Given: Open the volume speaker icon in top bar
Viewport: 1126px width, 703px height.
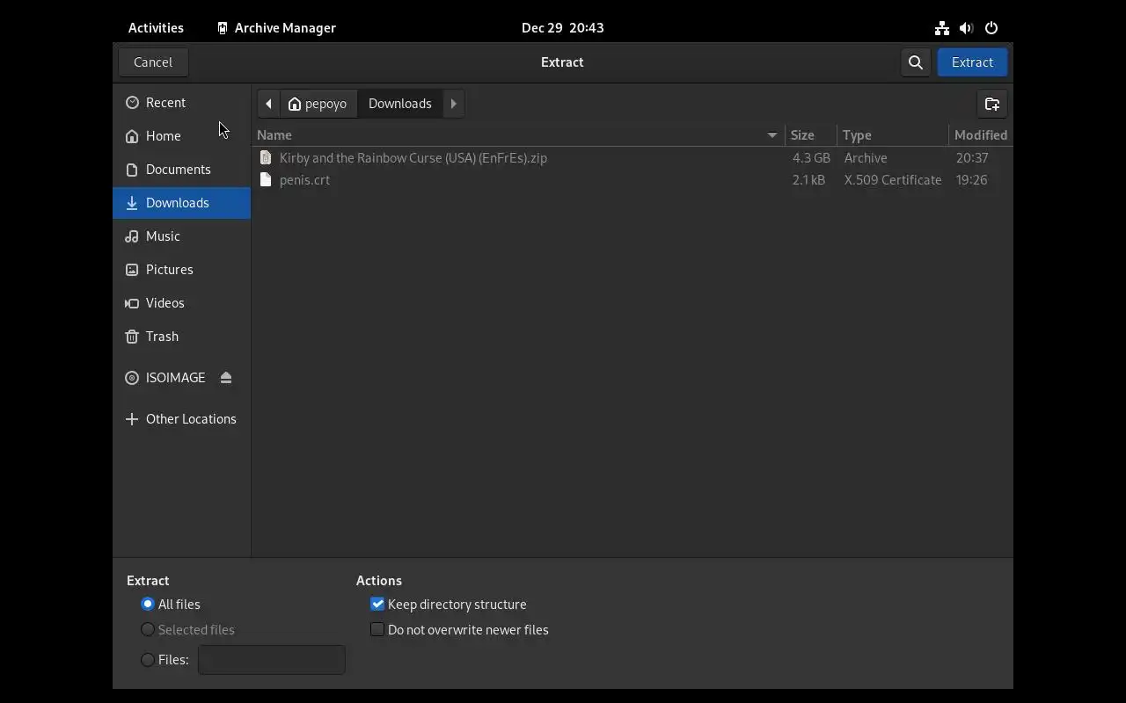Looking at the screenshot, I should [x=966, y=28].
